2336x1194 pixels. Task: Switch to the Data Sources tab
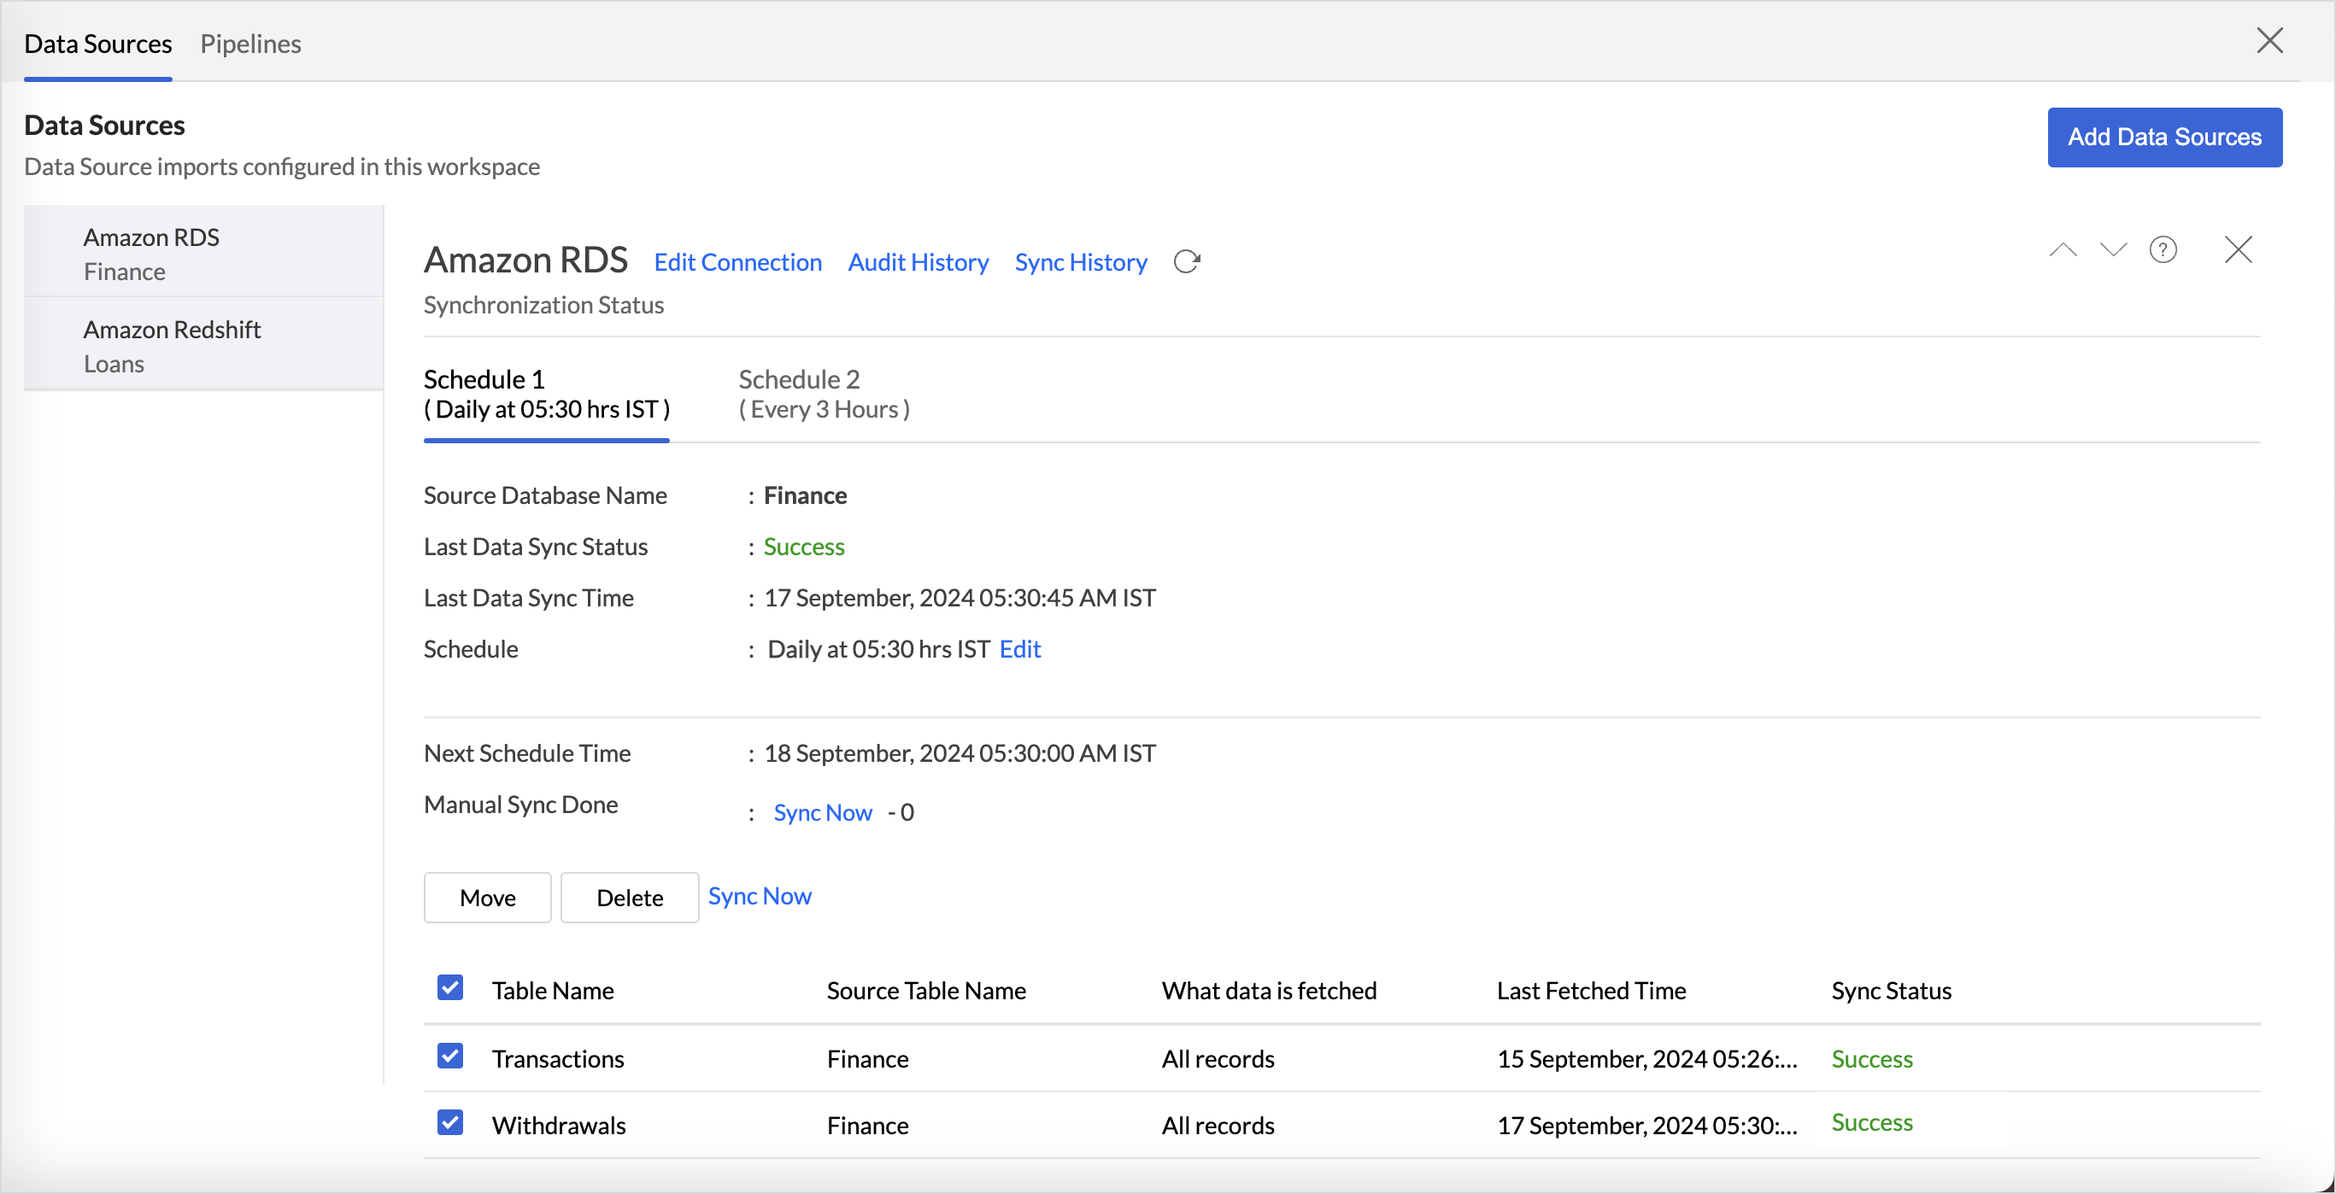(x=98, y=44)
